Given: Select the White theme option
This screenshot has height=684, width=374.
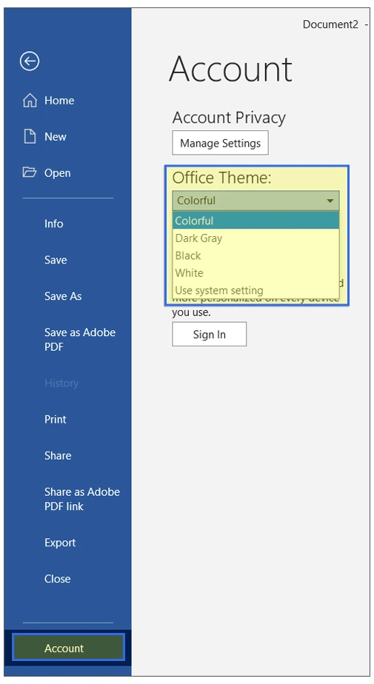Looking at the screenshot, I should tap(256, 273).
